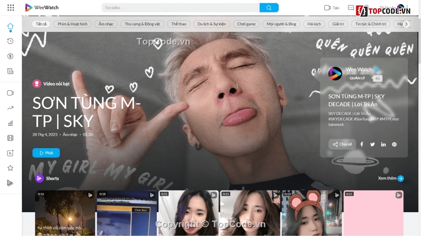This screenshot has height=236, width=421.
Task: Open the Wee Watch channel name link
Action: [359, 69]
